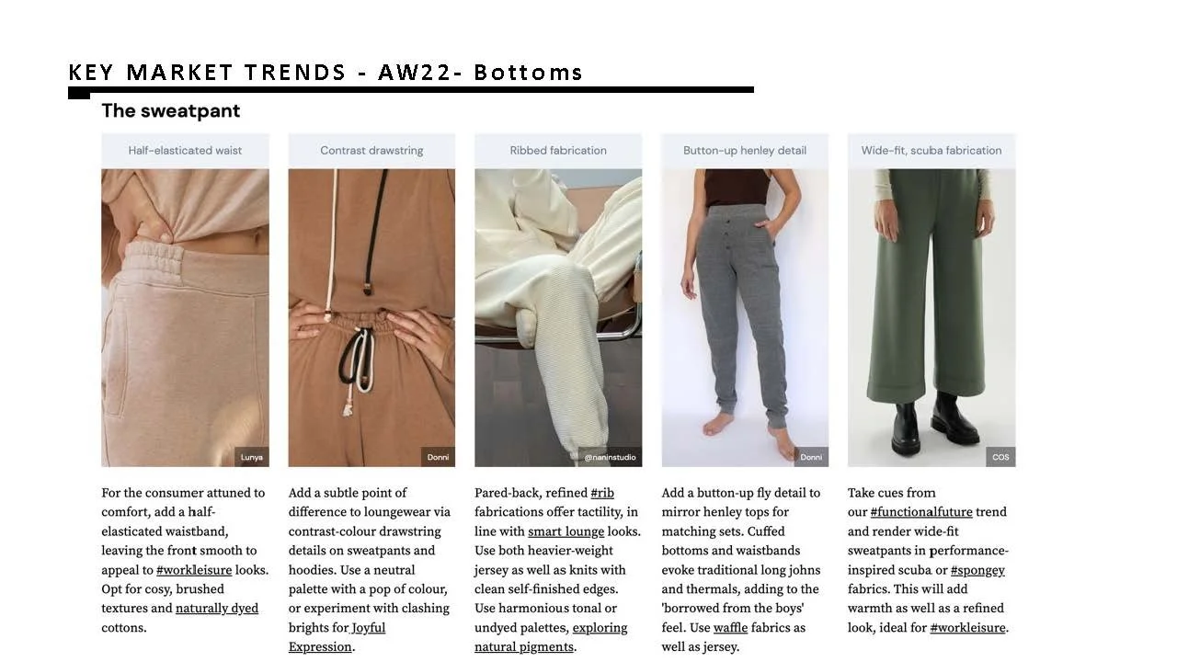Open the #workleisure link in first column
The height and width of the screenshot is (662, 1177).
(x=194, y=570)
